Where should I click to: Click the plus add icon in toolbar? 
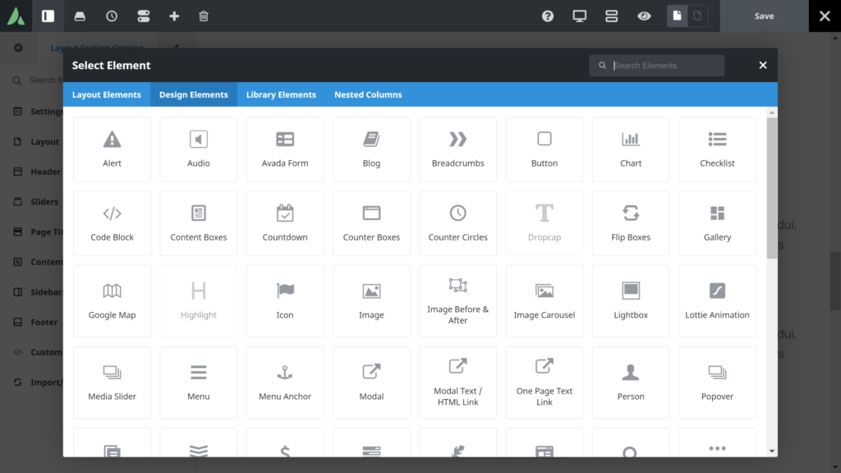[174, 16]
